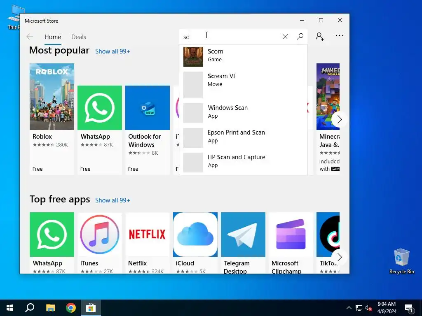Open the sign-in account icon
The width and height of the screenshot is (422, 316).
[320, 36]
